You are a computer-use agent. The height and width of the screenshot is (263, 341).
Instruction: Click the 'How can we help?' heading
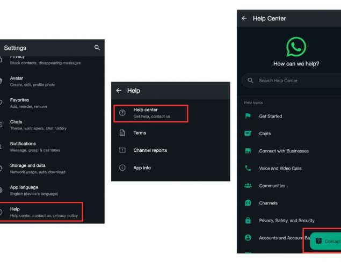coord(296,64)
